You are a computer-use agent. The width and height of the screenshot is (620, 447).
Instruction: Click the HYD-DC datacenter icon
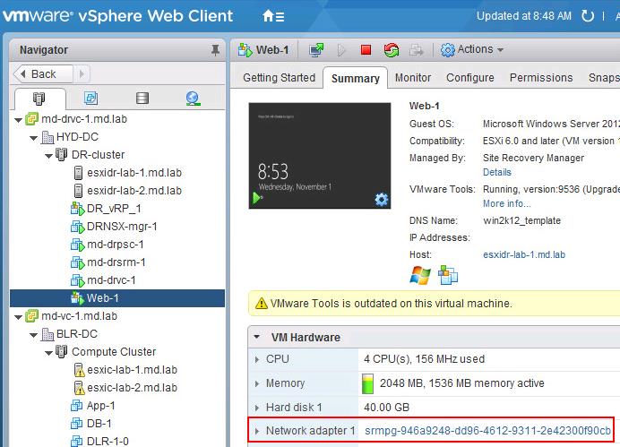(47, 137)
